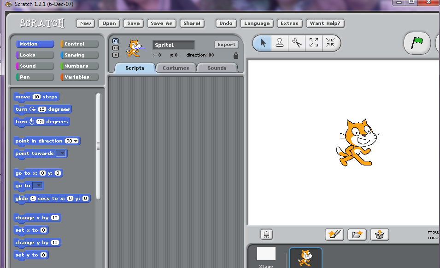Set rotation style to don't rotate
This screenshot has height=268, width=440.
[115, 54]
